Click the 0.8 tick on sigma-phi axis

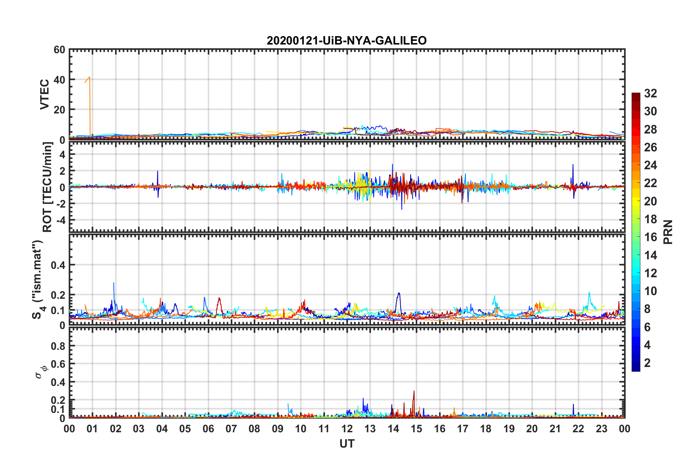coord(58,346)
